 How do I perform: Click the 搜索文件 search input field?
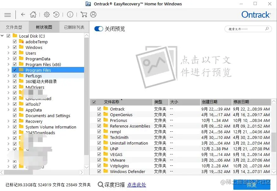tap(248, 29)
